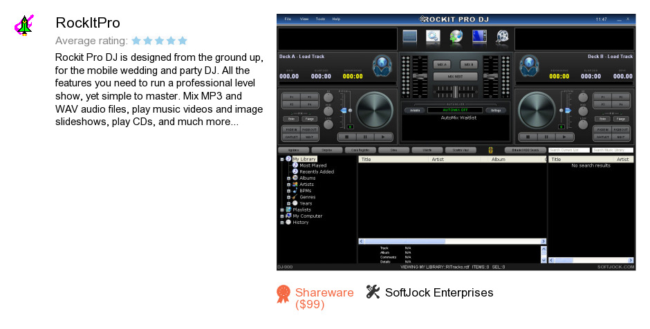Open the waveform display toolbar icon
This screenshot has height=329, width=650.
409,37
